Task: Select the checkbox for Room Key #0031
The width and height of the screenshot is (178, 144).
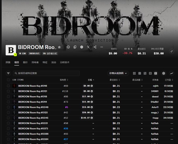Action: tap(8, 123)
